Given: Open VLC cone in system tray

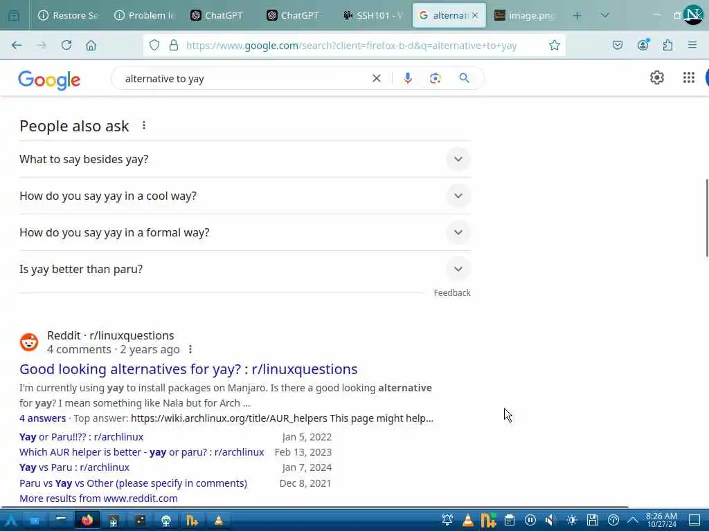Looking at the screenshot, I should (468, 520).
